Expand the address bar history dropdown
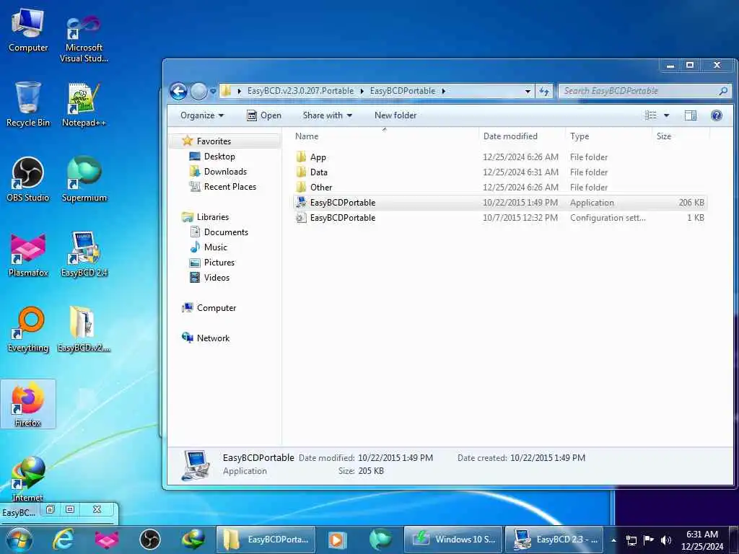This screenshot has width=739, height=554. tap(528, 91)
